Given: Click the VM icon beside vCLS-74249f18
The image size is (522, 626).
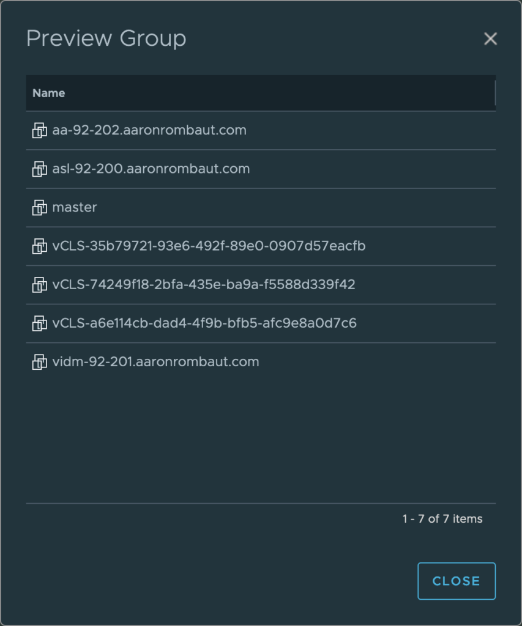Looking at the screenshot, I should (x=39, y=285).
